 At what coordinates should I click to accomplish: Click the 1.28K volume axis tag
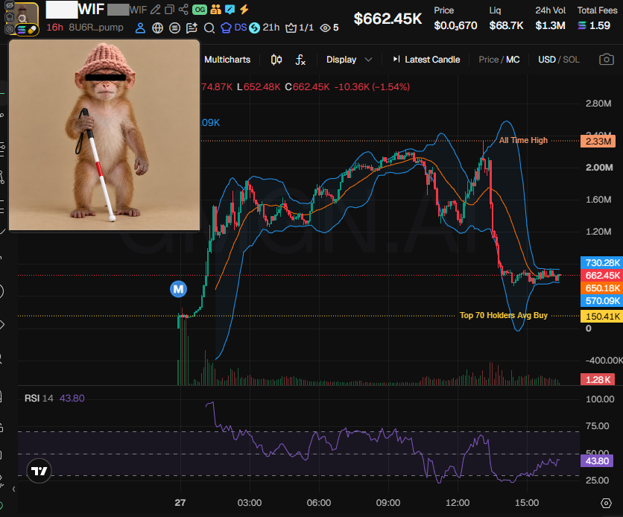(598, 380)
